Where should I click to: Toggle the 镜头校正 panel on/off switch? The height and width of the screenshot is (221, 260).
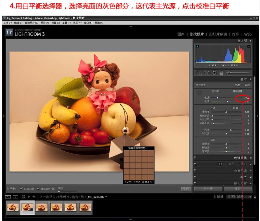tap(195, 183)
